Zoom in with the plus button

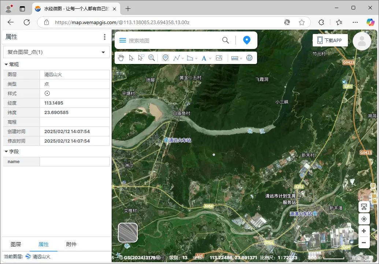(x=364, y=231)
